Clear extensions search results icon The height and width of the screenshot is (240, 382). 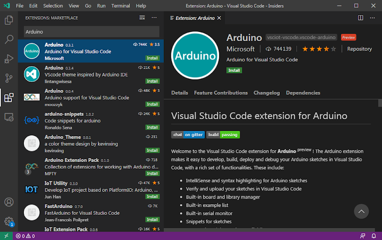(x=142, y=18)
